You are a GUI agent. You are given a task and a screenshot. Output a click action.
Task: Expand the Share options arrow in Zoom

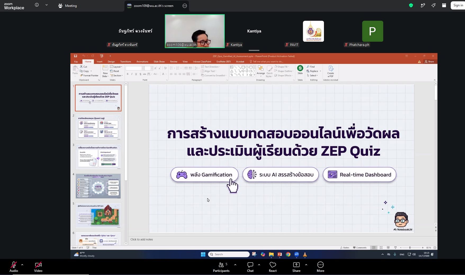tap(306, 265)
